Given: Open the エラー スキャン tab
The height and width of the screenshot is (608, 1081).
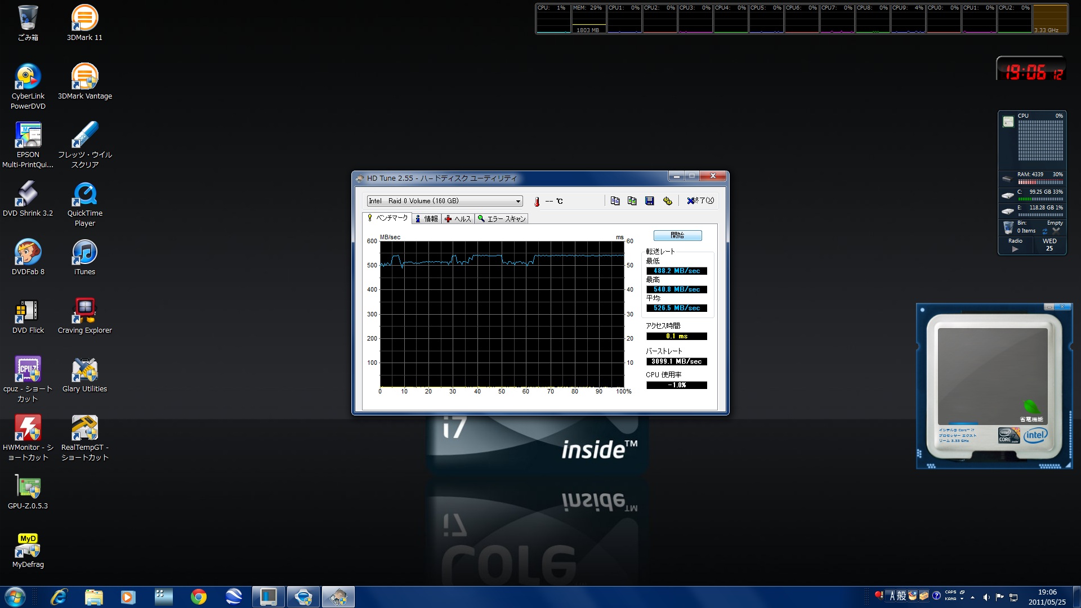Looking at the screenshot, I should click(x=502, y=219).
